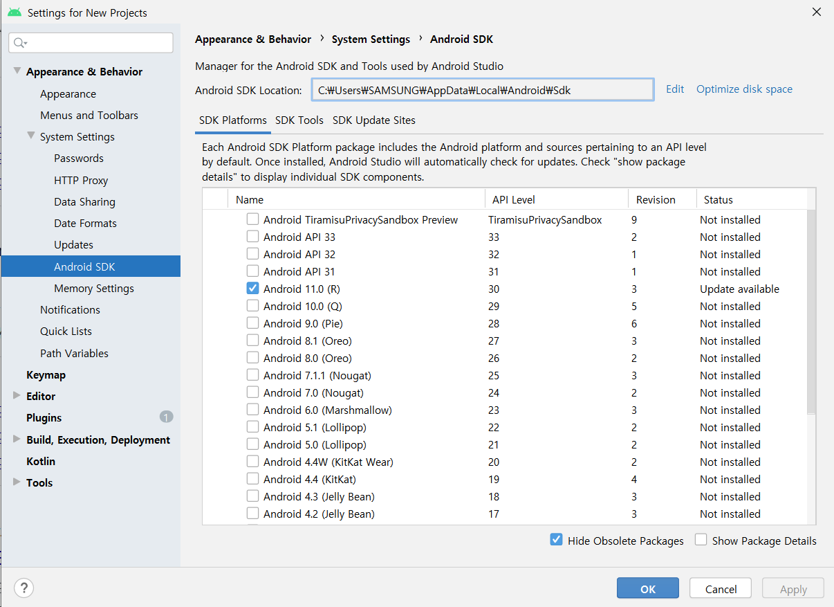Enable Show Package Details checkbox
Screen dimensions: 834x607
[701, 540]
